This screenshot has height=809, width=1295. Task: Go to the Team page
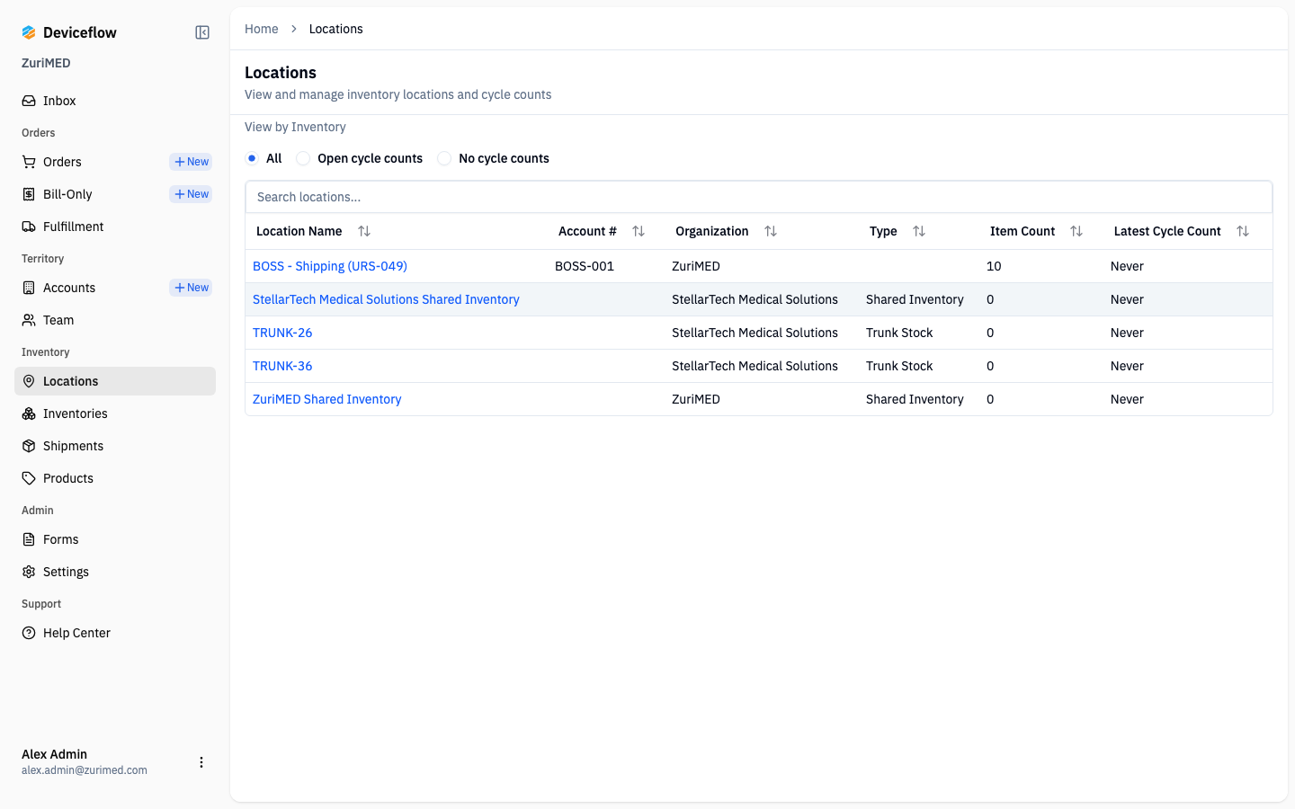(115, 320)
